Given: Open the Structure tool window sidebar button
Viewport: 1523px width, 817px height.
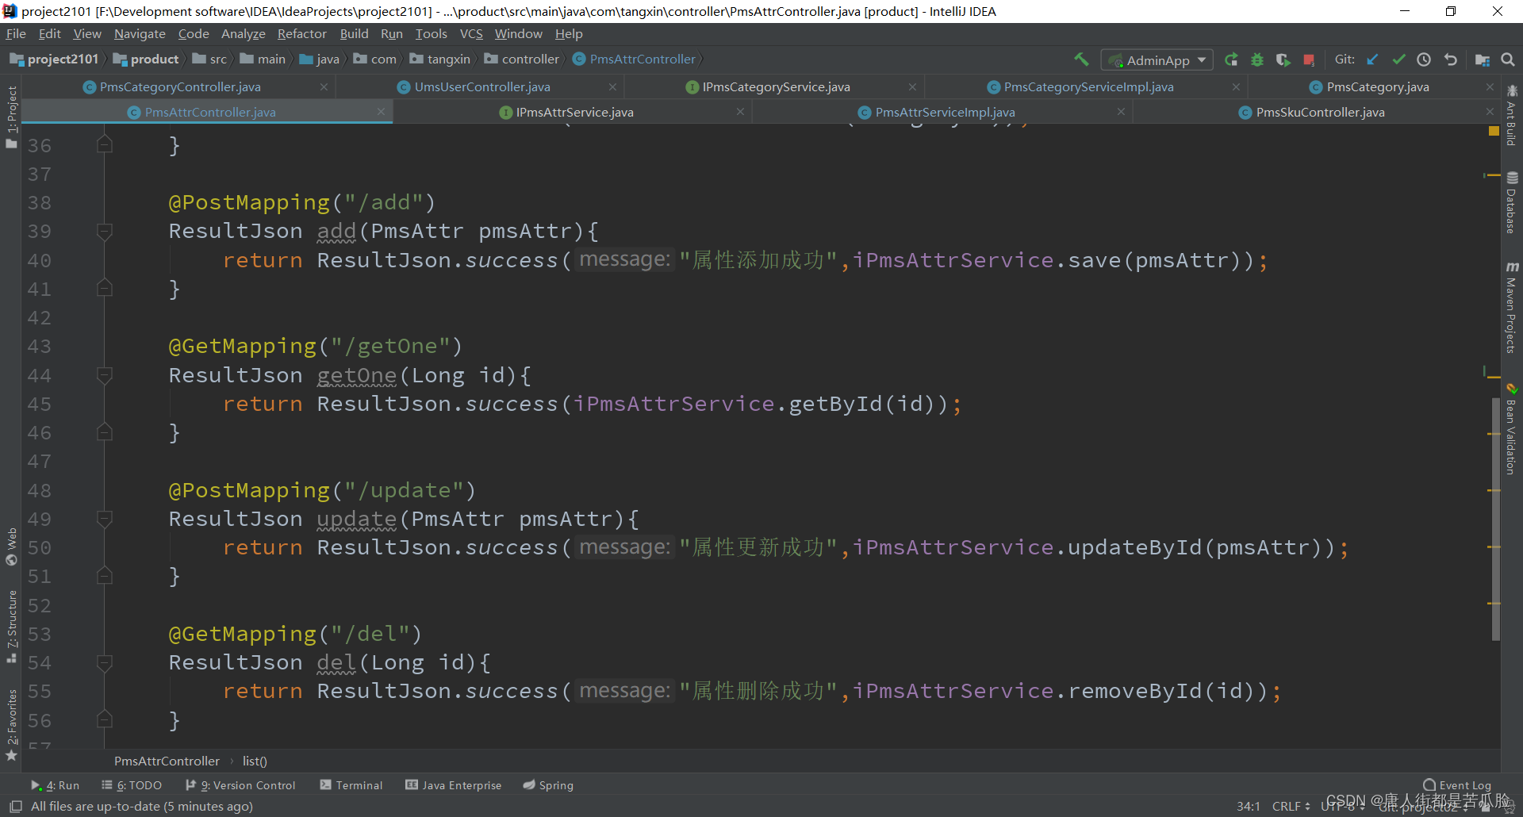Looking at the screenshot, I should tap(11, 626).
